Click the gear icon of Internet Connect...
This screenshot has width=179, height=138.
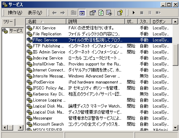(29, 70)
